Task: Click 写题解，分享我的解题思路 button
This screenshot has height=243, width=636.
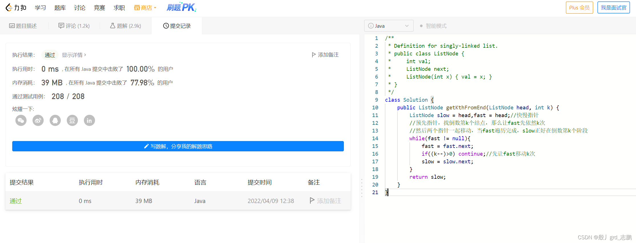Action: [x=178, y=146]
